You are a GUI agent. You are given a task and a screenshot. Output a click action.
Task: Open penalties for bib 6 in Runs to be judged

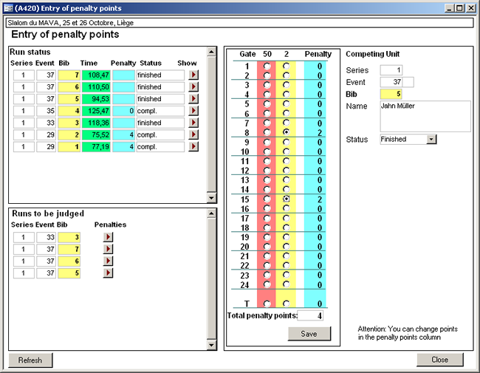108,261
